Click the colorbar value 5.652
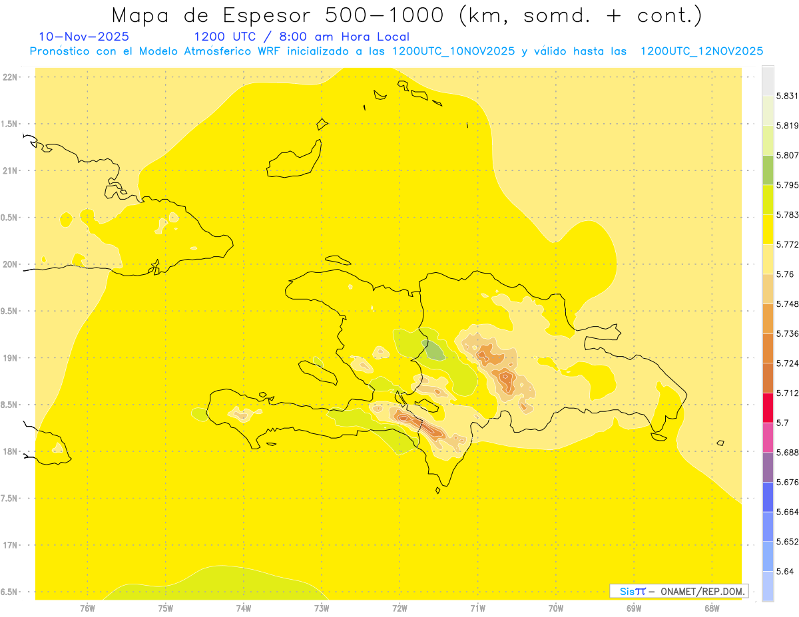This screenshot has height=617, width=799. click(x=787, y=542)
